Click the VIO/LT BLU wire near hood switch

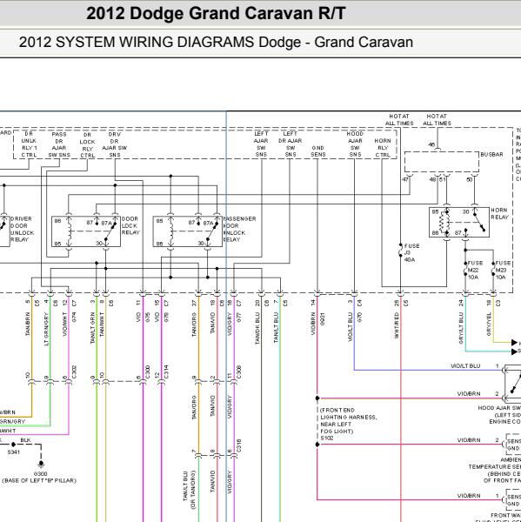click(465, 366)
